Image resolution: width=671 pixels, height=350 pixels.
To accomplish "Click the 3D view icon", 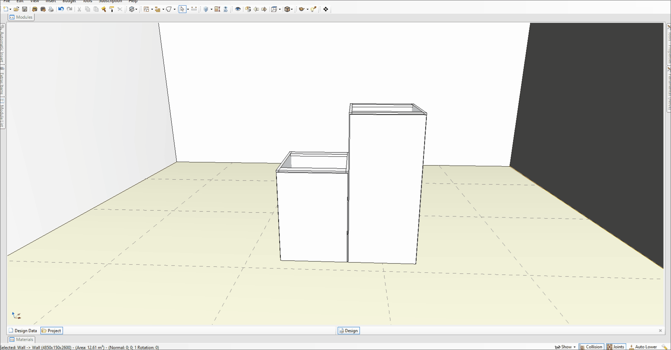I will 225,9.
